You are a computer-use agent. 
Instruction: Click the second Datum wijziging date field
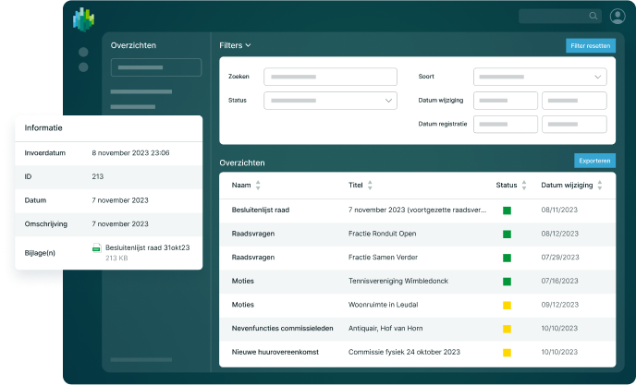574,101
